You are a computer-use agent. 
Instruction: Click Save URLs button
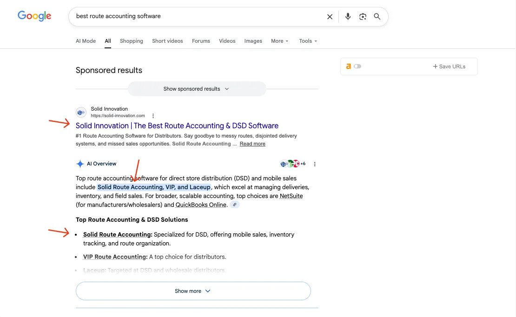449,66
